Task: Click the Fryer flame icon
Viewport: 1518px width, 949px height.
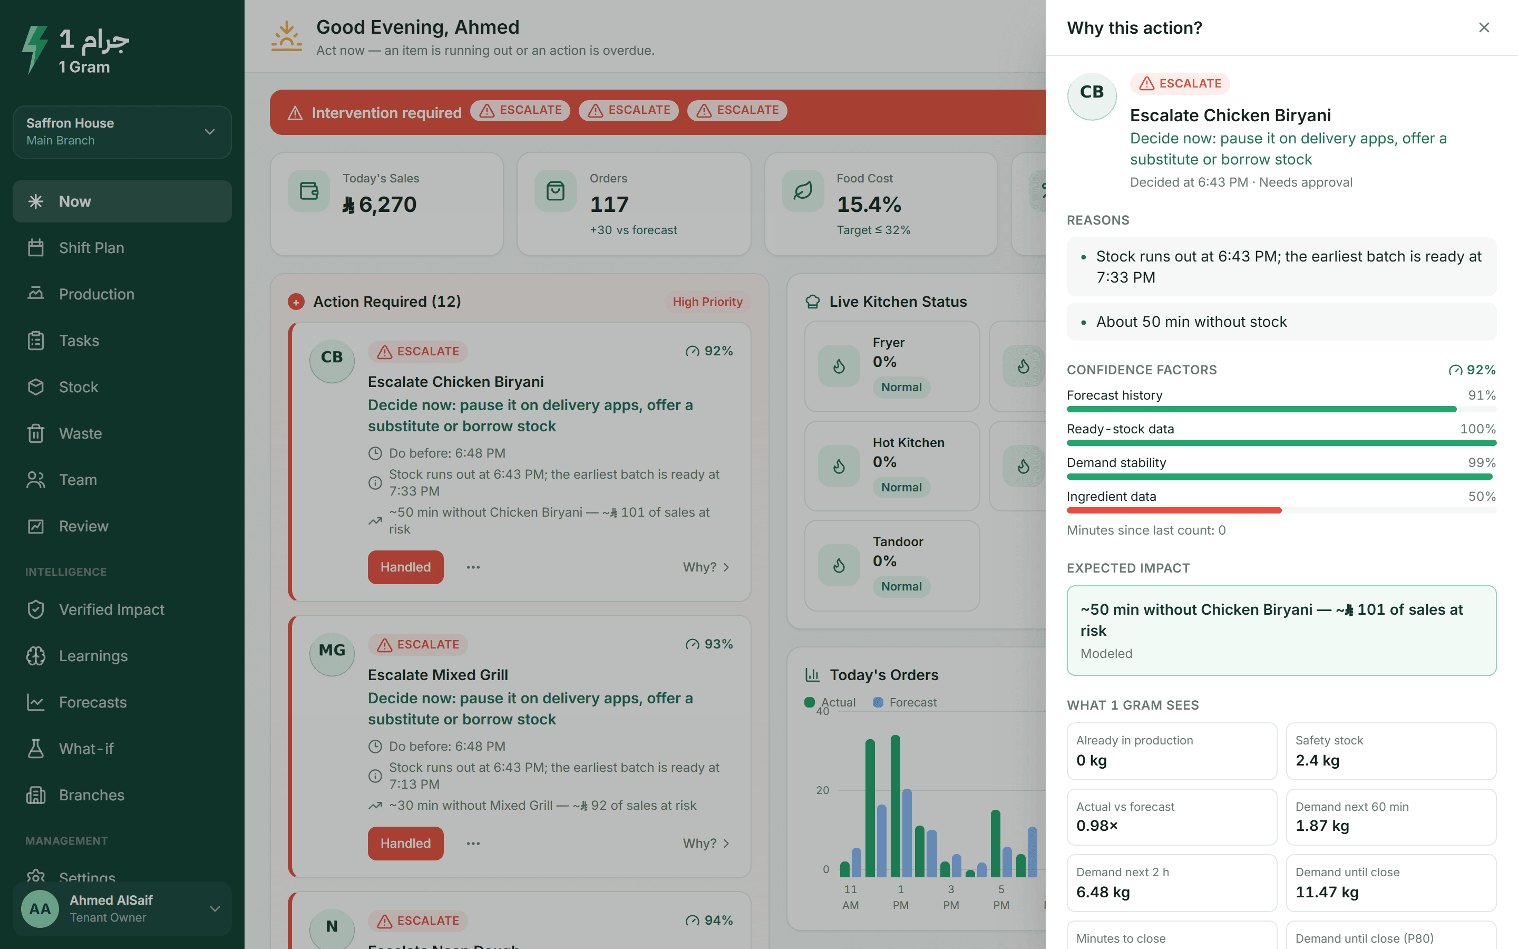Action: 839,366
